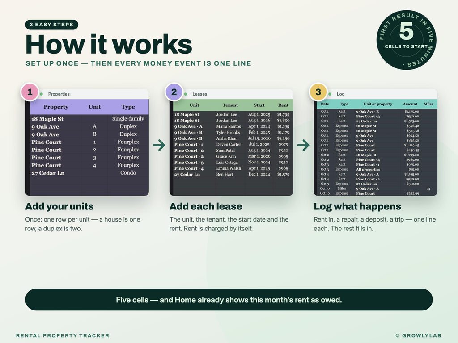This screenshot has height=343, width=458.
Task: Select the '$1,795' rent cell in Leases
Action: point(283,114)
